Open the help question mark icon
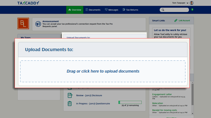 click(192, 10)
